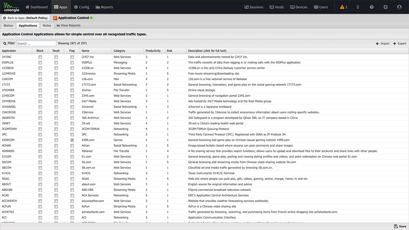Image resolution: width=409 pixels, height=230 pixels.
Task: Select the Applications tab
Action: pyautogui.click(x=28, y=26)
